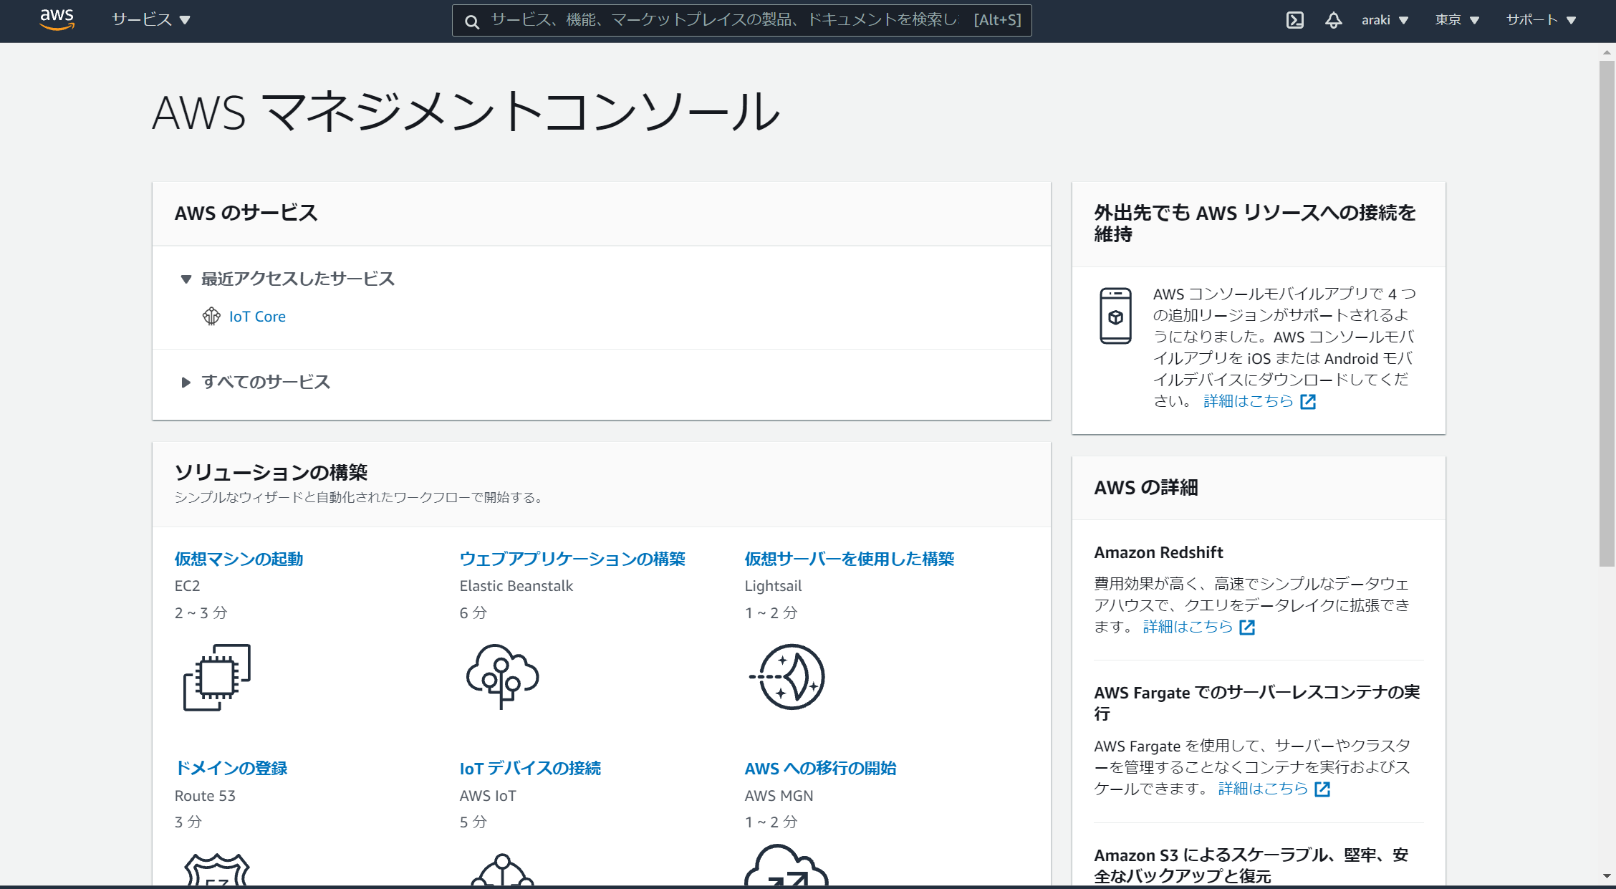The width and height of the screenshot is (1616, 889).
Task: Click the Elastic Beanstalk cloud tree icon
Action: click(x=502, y=676)
